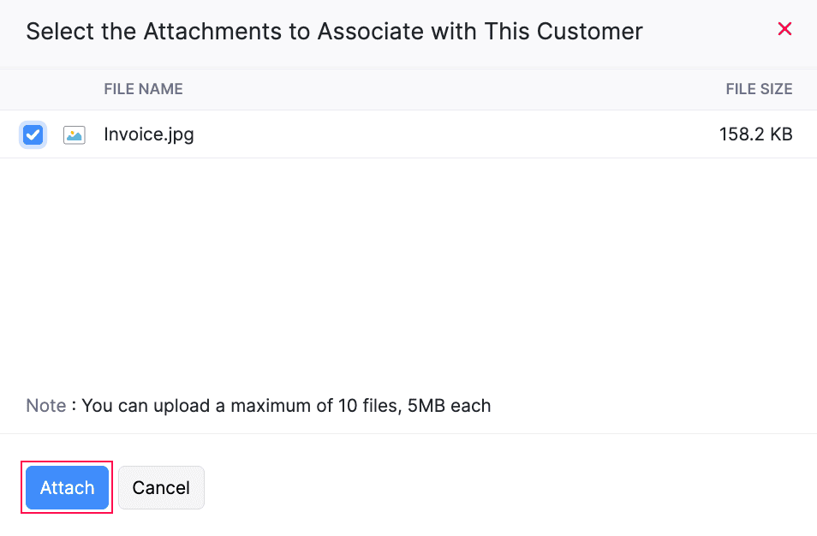Click the dialog title text
The image size is (817, 536).
334,31
